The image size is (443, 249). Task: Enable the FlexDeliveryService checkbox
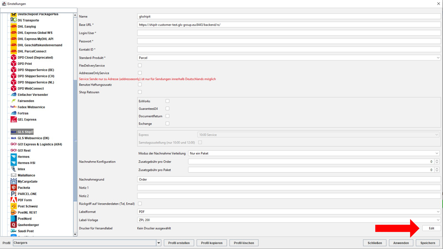pos(140,65)
